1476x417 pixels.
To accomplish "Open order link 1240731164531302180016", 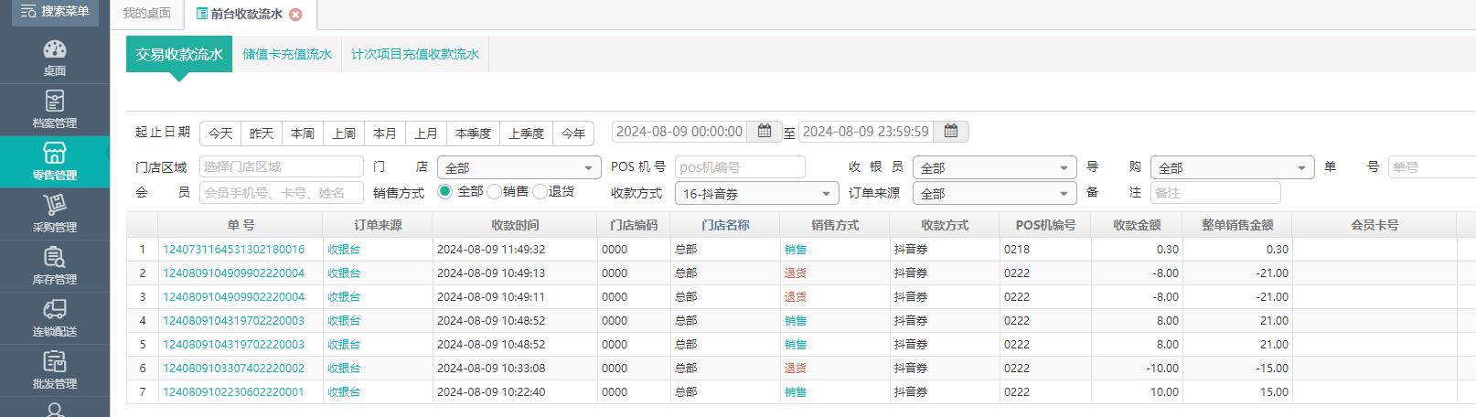I will coord(233,249).
